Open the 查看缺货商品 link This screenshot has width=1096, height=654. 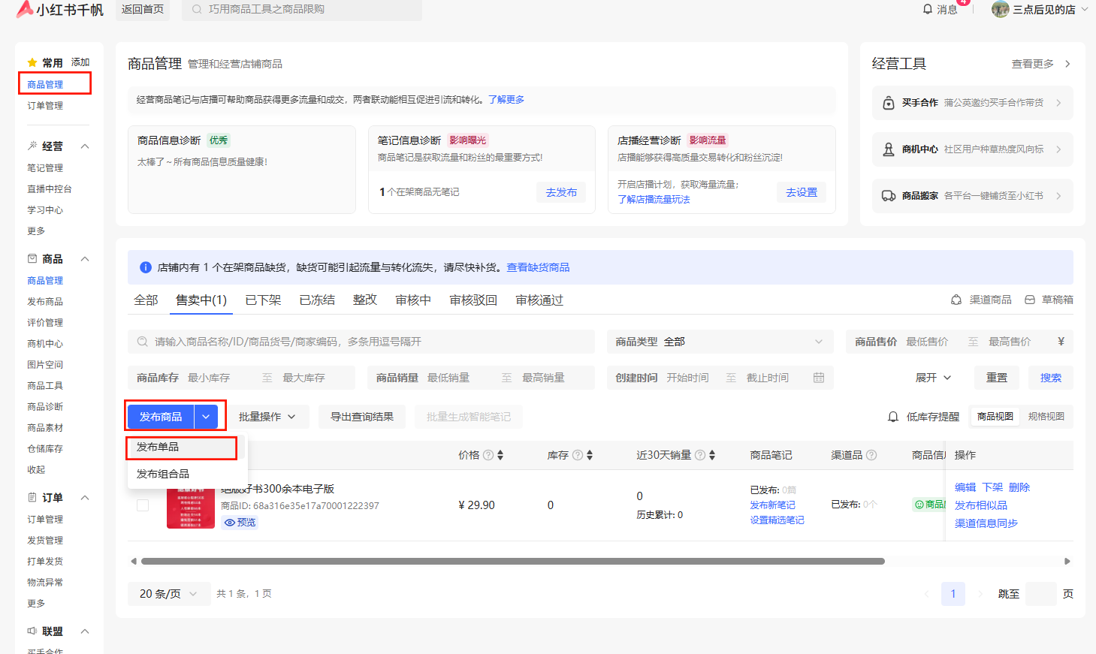click(538, 267)
